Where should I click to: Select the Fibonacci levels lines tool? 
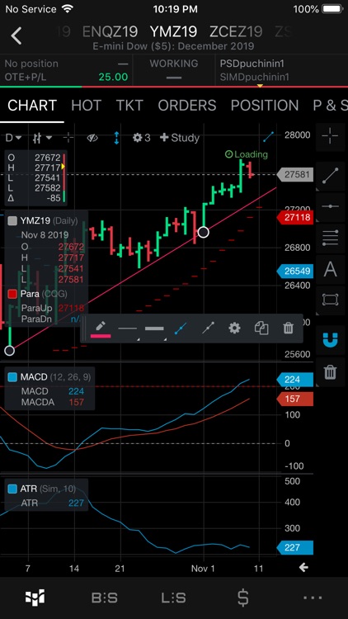(x=330, y=238)
